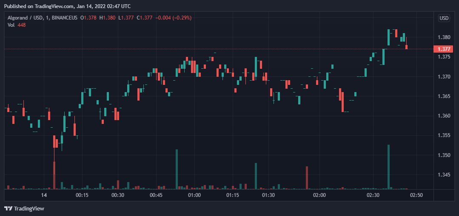The height and width of the screenshot is (216, 459).
Task: Select the tall green volume bar after 02:30
Action: (x=388, y=166)
